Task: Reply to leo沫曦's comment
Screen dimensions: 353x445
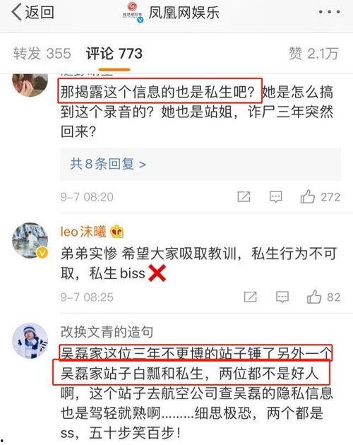Action: (x=282, y=297)
